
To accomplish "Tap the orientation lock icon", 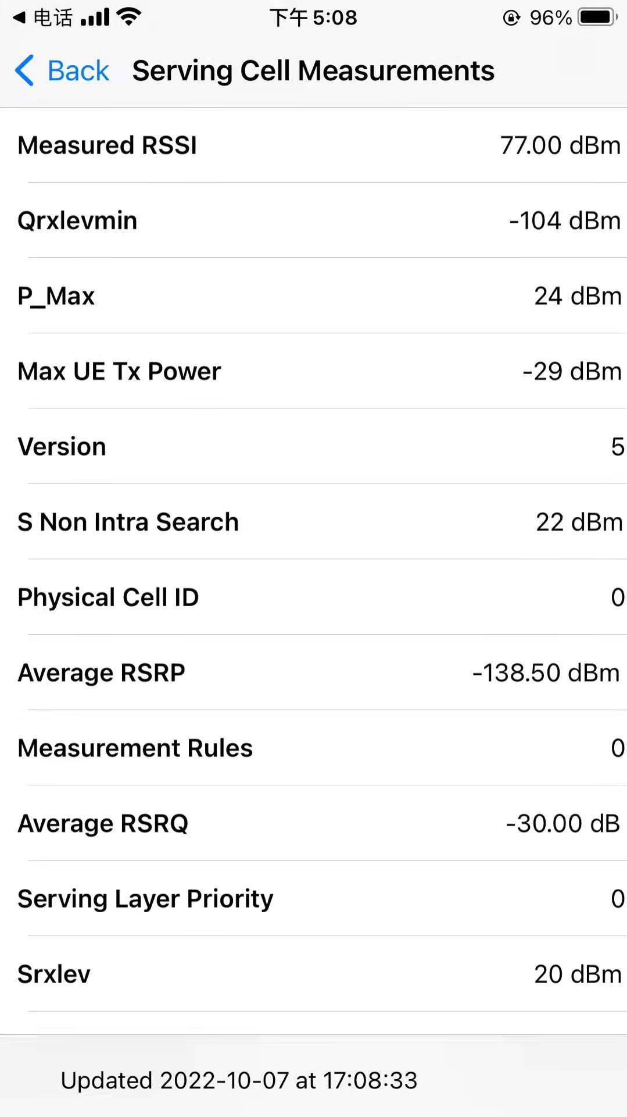I will coord(511,18).
